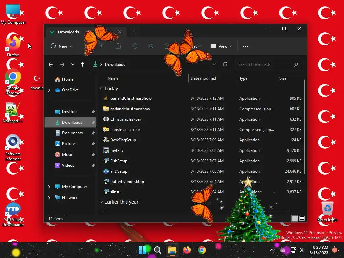Click the Paste toolbar icon
Image resolution: width=344 pixels, height=258 pixels.
click(x=118, y=46)
